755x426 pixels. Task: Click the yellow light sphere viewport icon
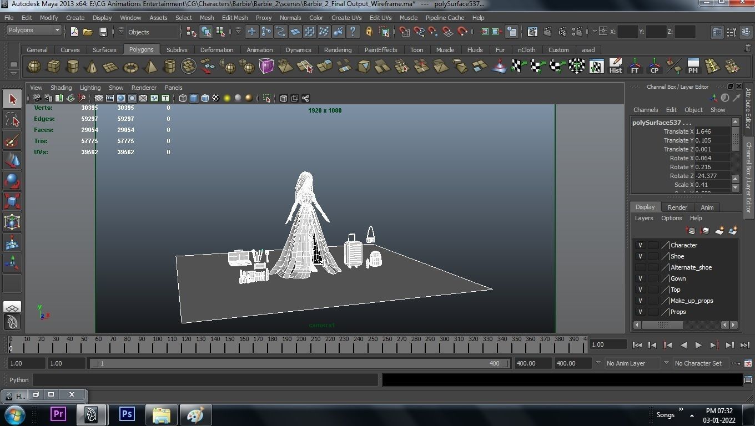(226, 98)
